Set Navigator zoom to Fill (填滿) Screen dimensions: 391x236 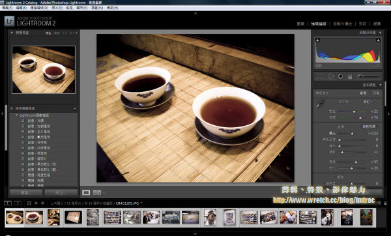coord(57,33)
